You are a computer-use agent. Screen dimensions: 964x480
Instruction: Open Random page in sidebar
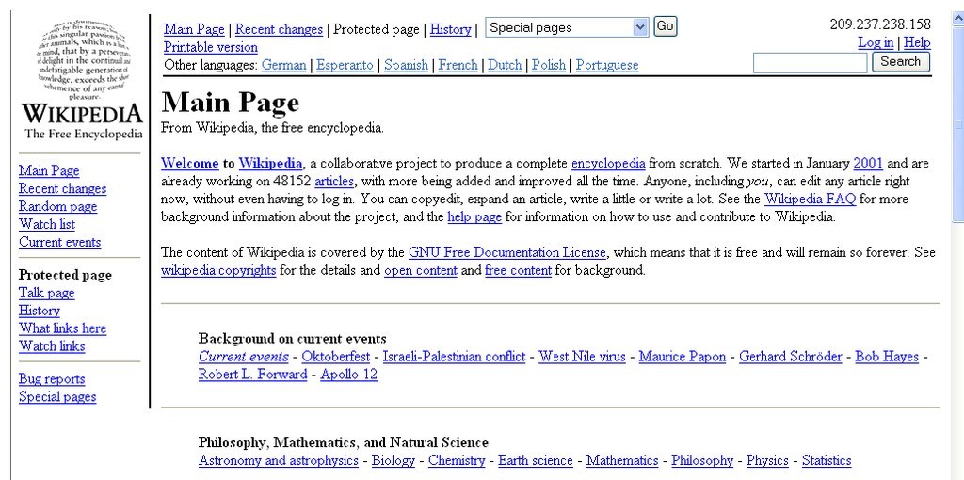pyautogui.click(x=57, y=206)
